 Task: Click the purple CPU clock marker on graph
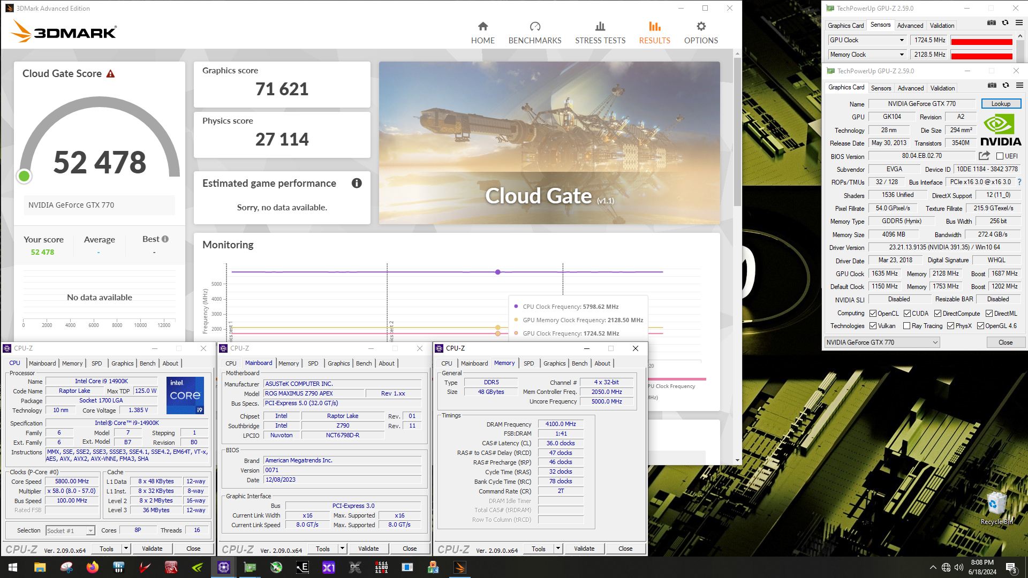tap(498, 272)
